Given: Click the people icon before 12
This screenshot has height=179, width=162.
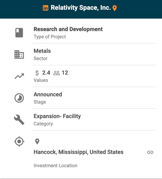Looking at the screenshot, I should [x=57, y=73].
